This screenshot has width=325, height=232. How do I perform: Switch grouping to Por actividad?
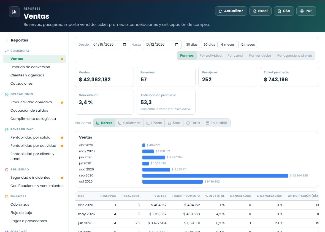[x=210, y=56]
